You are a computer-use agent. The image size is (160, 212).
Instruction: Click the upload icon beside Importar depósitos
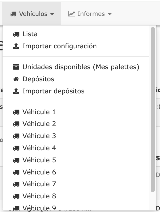(x=16, y=91)
